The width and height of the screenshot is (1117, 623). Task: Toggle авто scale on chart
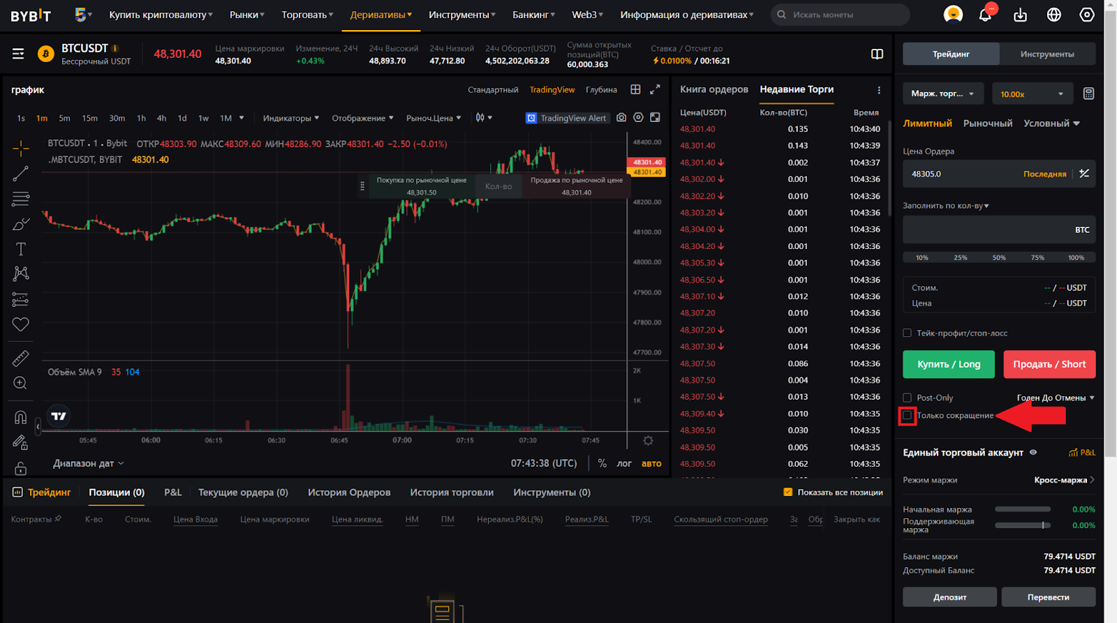[x=651, y=463]
